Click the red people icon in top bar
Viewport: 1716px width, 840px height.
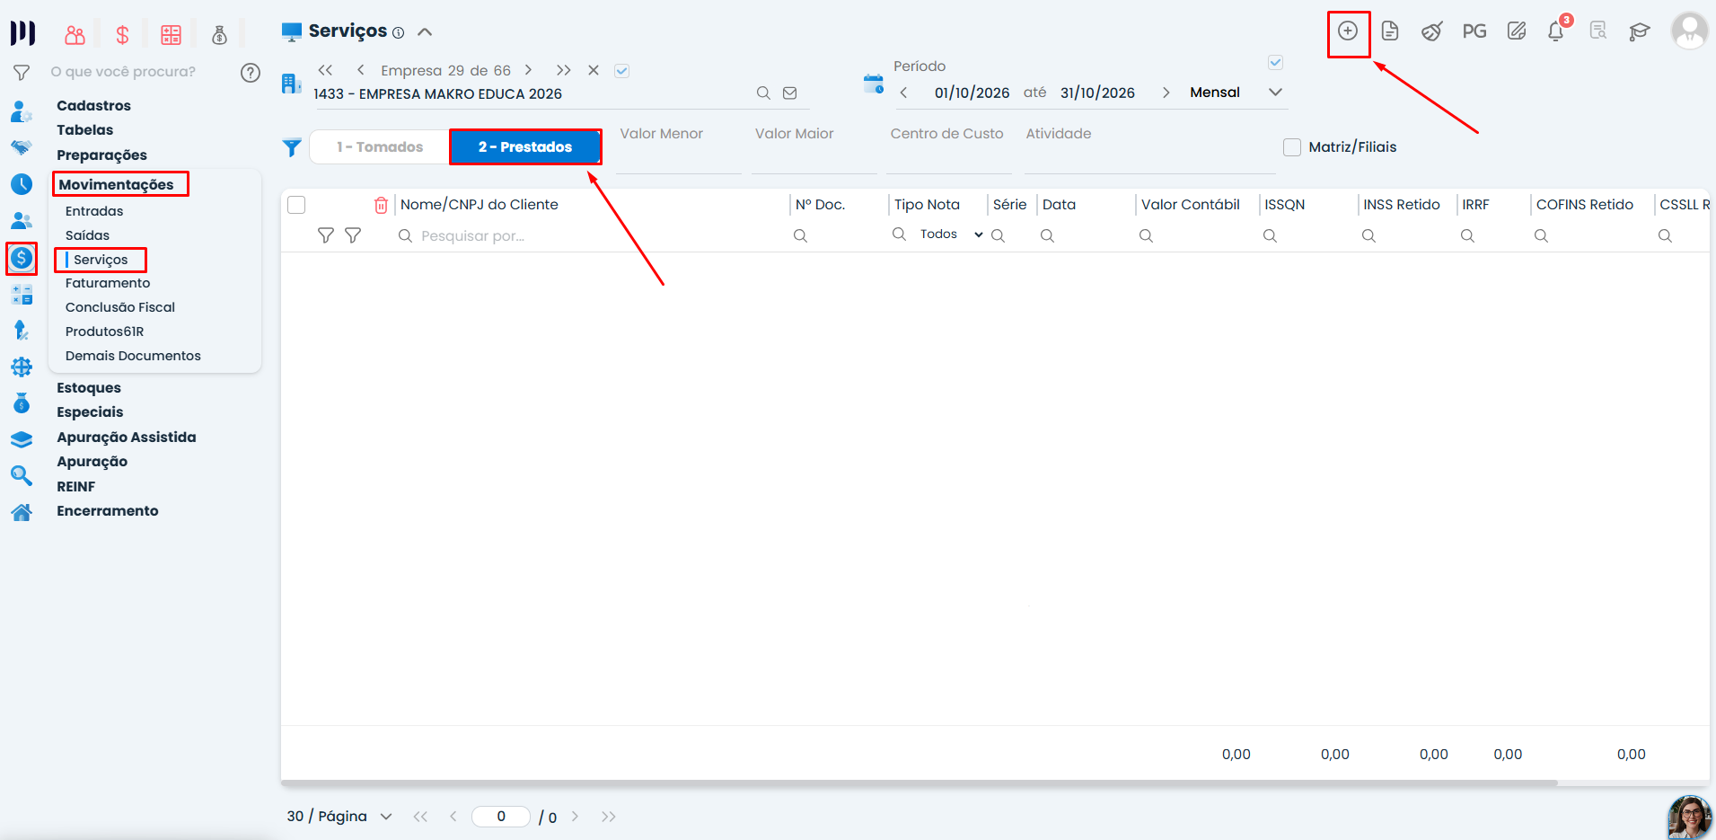click(x=75, y=35)
